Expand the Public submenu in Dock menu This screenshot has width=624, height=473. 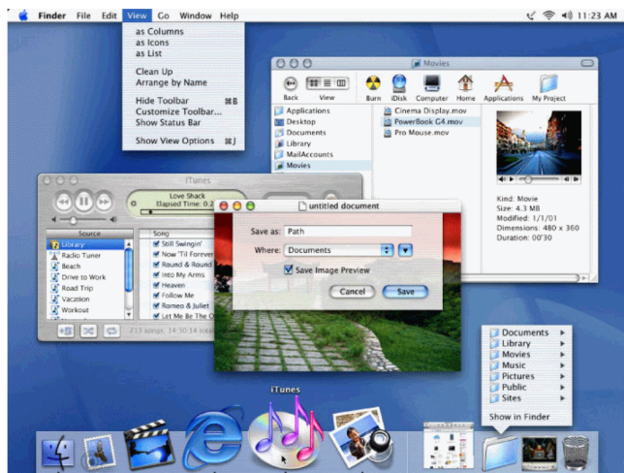562,387
